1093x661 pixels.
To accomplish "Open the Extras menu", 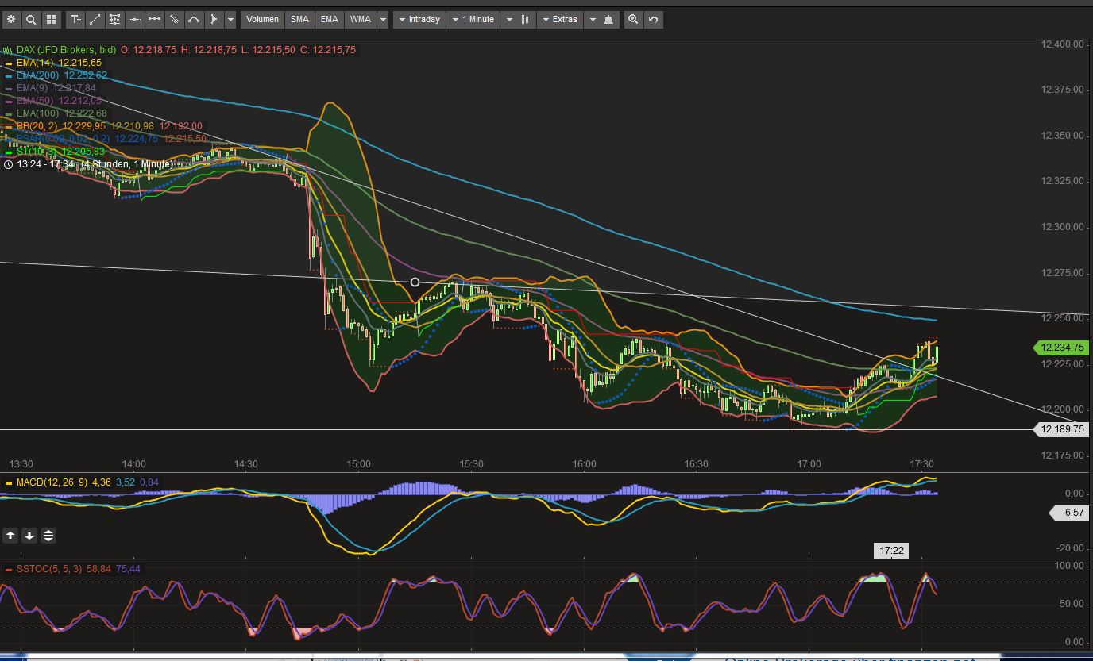I will tap(560, 19).
